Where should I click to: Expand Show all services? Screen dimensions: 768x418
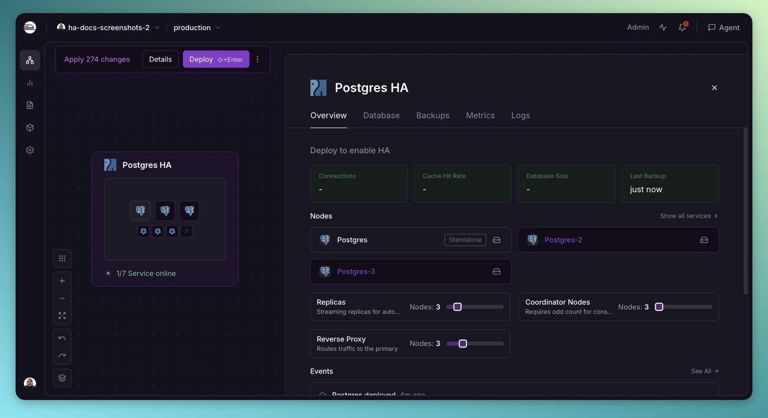689,216
